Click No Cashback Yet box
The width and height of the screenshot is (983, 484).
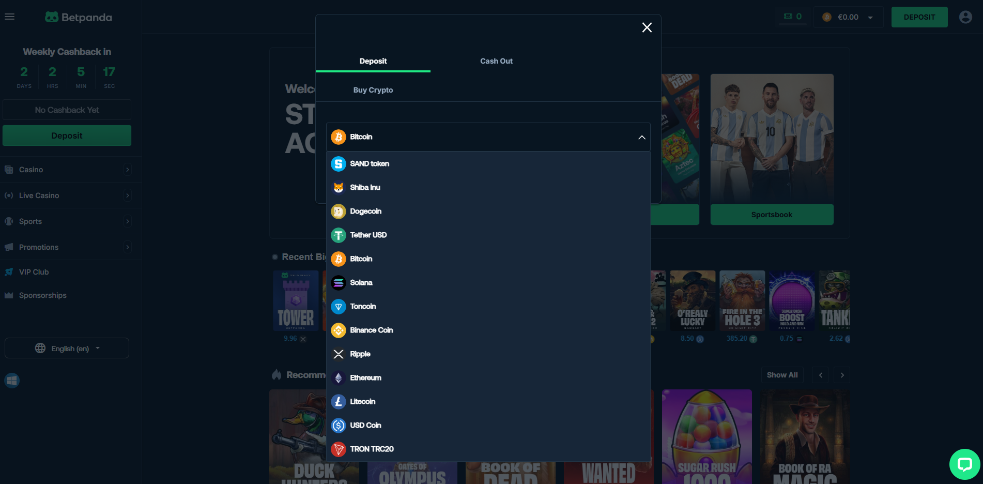pos(67,110)
